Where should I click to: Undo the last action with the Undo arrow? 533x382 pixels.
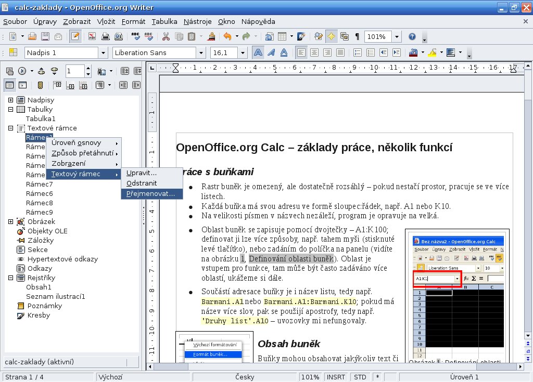pyautogui.click(x=227, y=36)
